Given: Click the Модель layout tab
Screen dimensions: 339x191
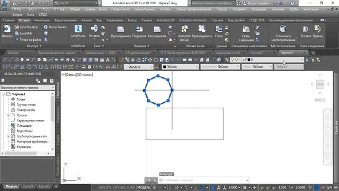Looking at the screenshot, I should [x=11, y=186].
